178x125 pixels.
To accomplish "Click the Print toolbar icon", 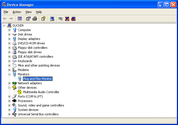I will coord(34,19).
